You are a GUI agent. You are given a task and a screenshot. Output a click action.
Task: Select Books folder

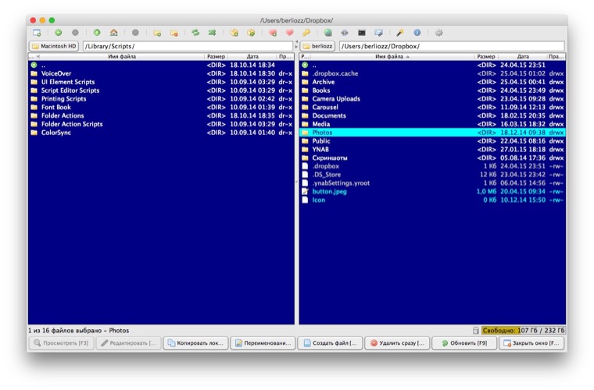(x=432, y=90)
